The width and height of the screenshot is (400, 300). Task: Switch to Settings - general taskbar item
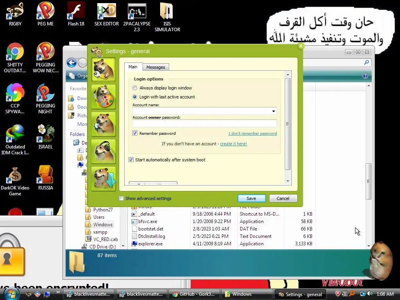(300, 295)
